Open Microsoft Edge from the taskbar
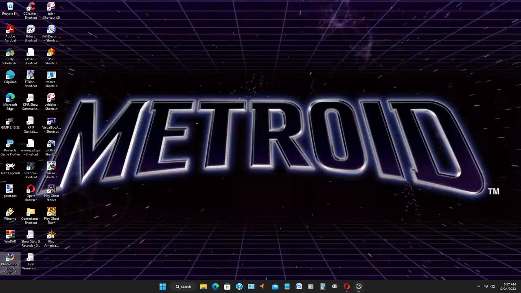The height and width of the screenshot is (293, 521). (x=215, y=286)
